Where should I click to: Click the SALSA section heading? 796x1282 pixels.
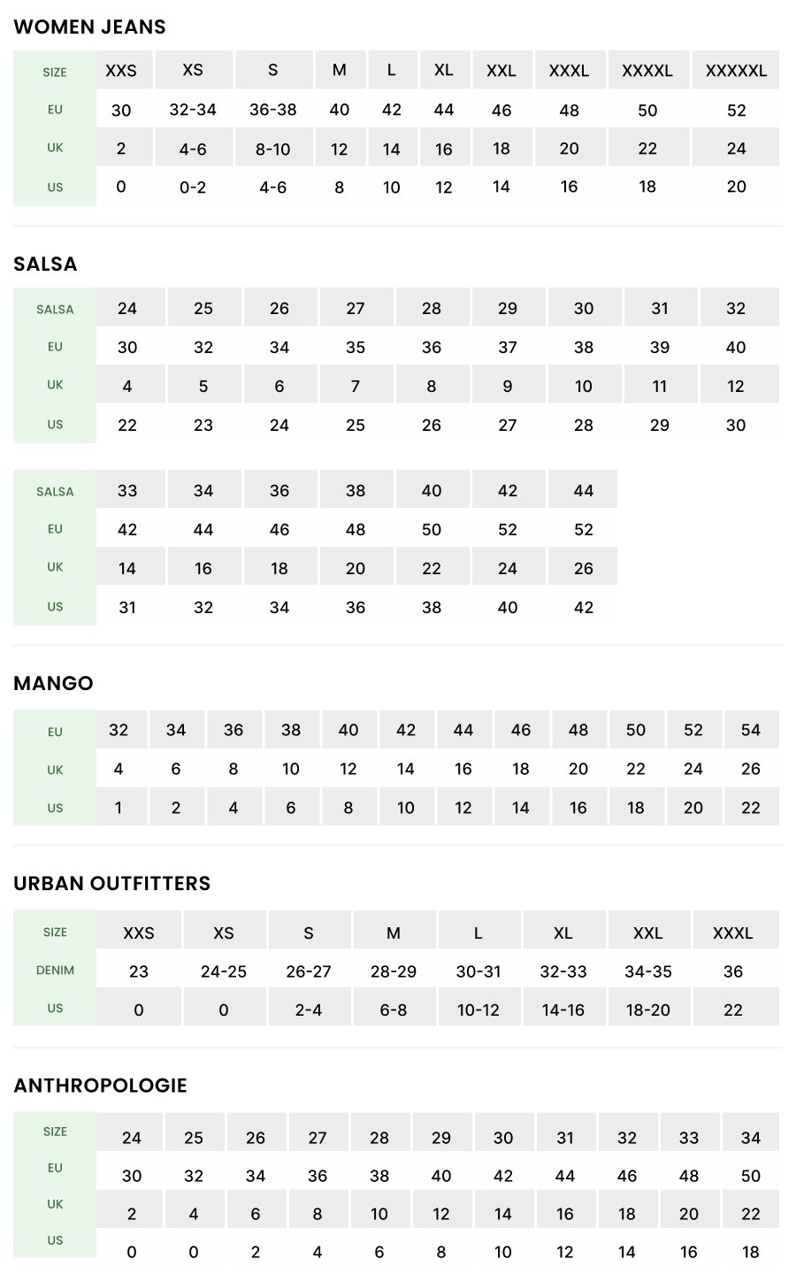[x=45, y=265]
